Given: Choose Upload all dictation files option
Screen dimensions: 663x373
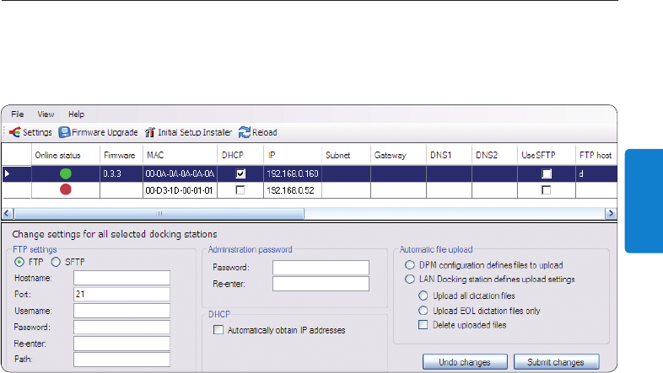Looking at the screenshot, I should (x=423, y=296).
